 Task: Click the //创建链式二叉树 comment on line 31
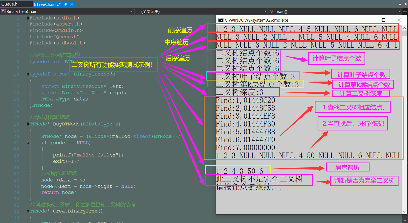[x=82, y=205]
